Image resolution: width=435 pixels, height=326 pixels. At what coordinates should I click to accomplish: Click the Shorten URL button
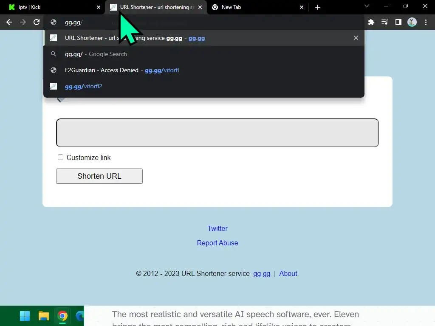99,176
